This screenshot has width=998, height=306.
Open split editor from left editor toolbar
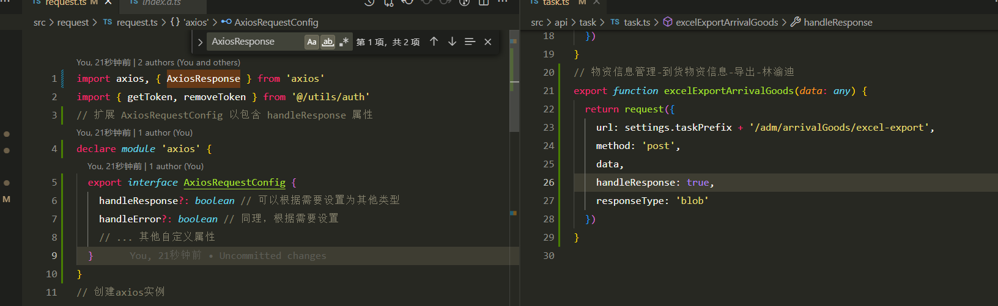(x=484, y=2)
